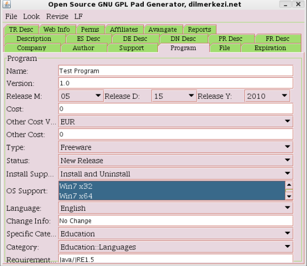Switch to the Reports tab

coord(200,30)
